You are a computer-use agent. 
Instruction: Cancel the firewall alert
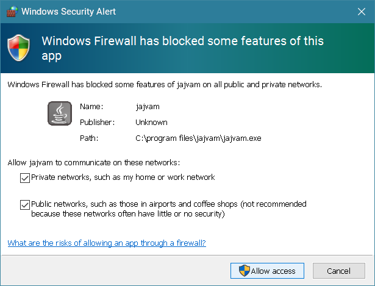point(339,271)
